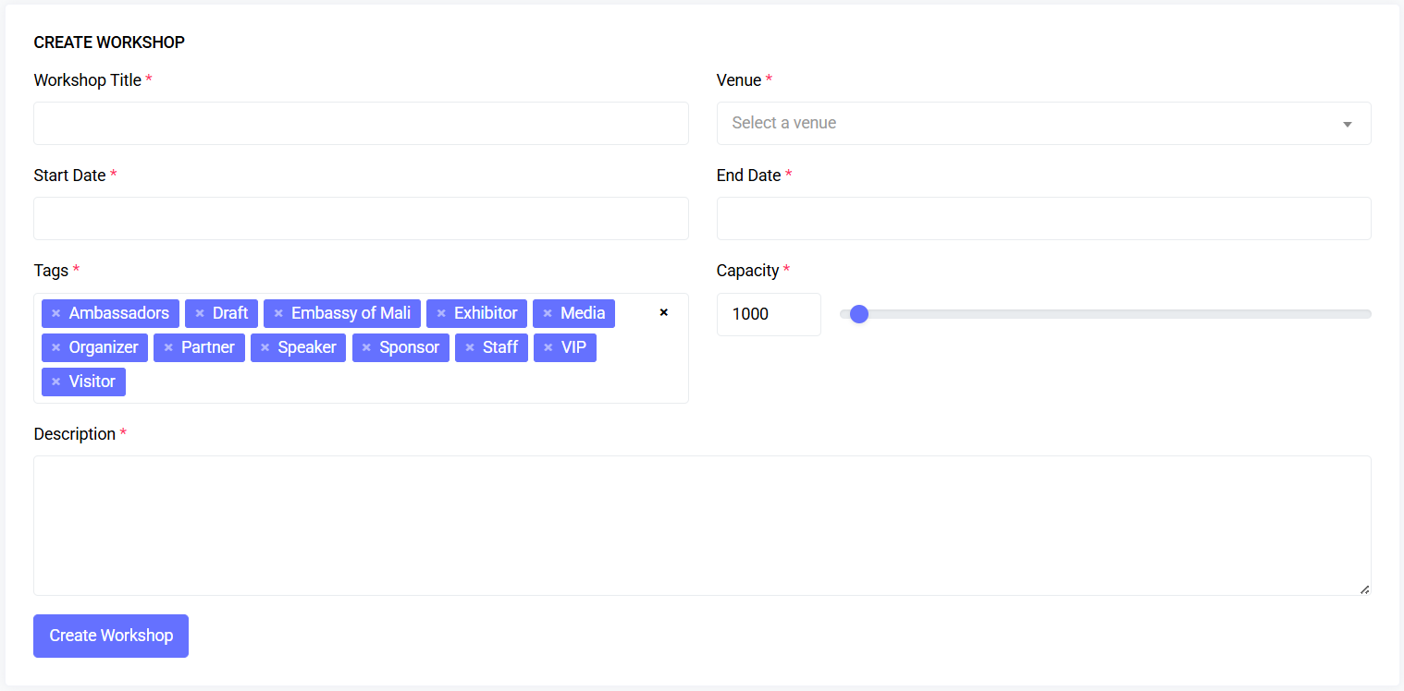This screenshot has height=691, width=1404.
Task: Remove the Partner tag
Action: [x=168, y=347]
